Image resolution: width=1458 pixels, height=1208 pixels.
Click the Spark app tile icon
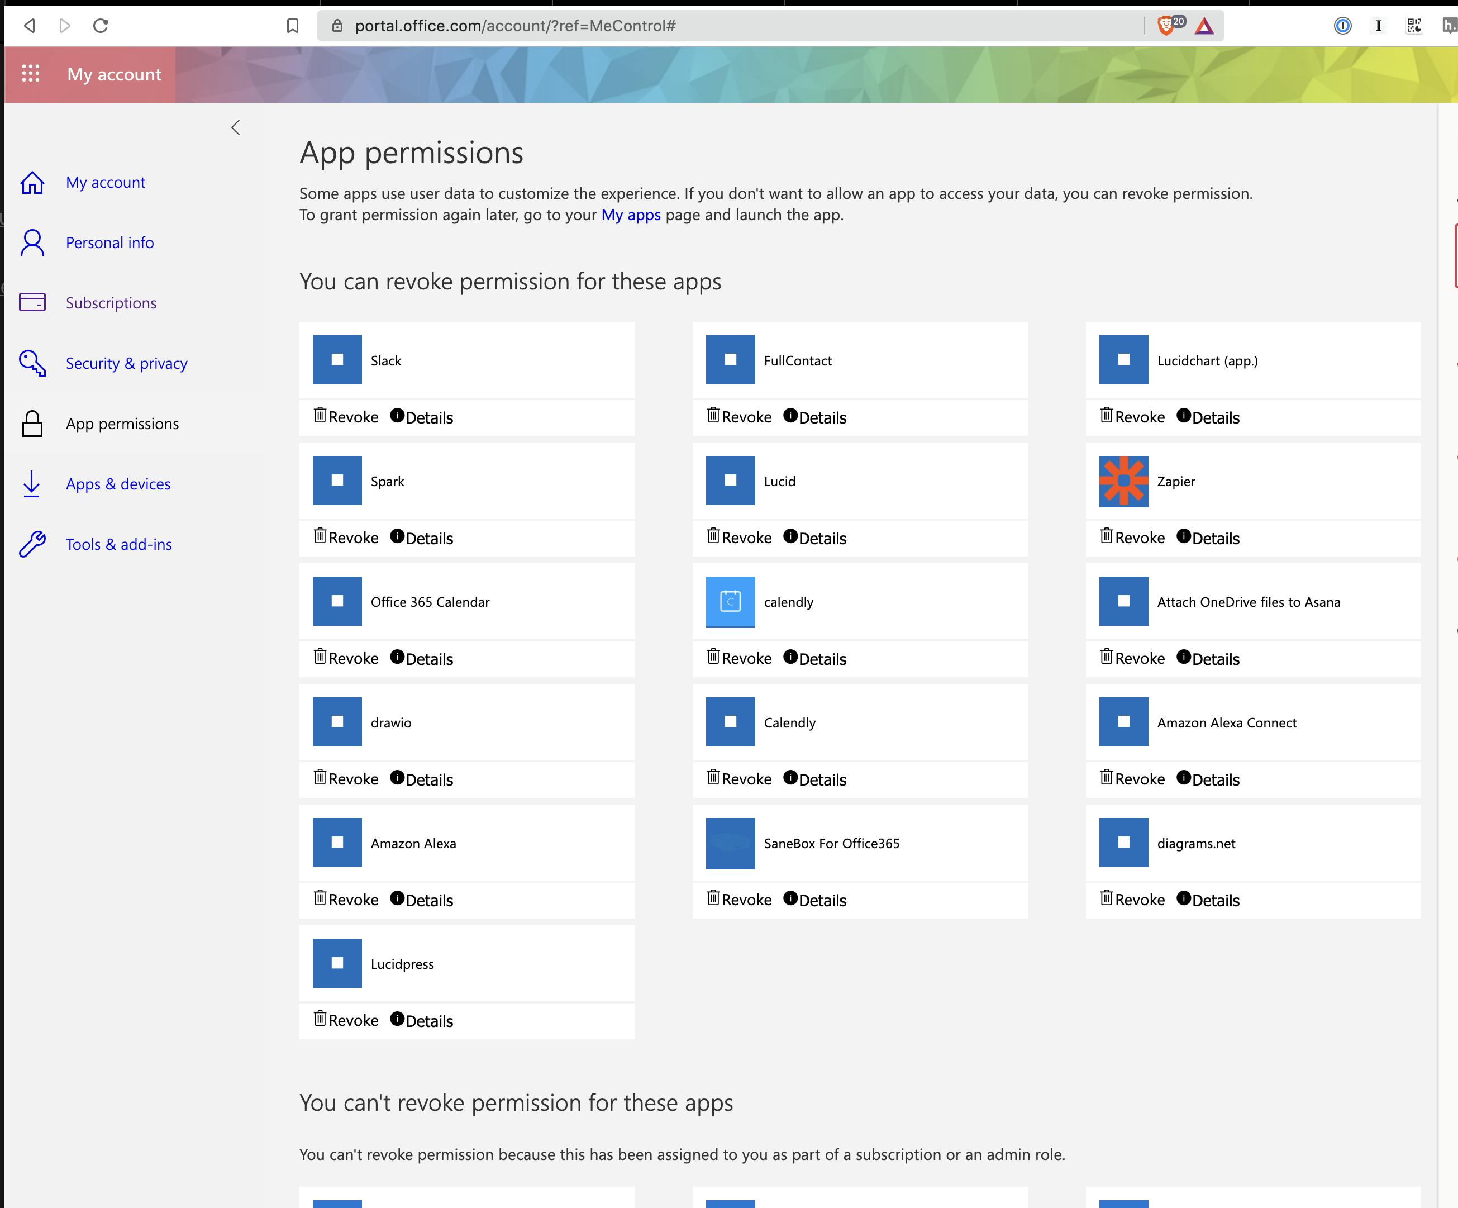coord(337,481)
